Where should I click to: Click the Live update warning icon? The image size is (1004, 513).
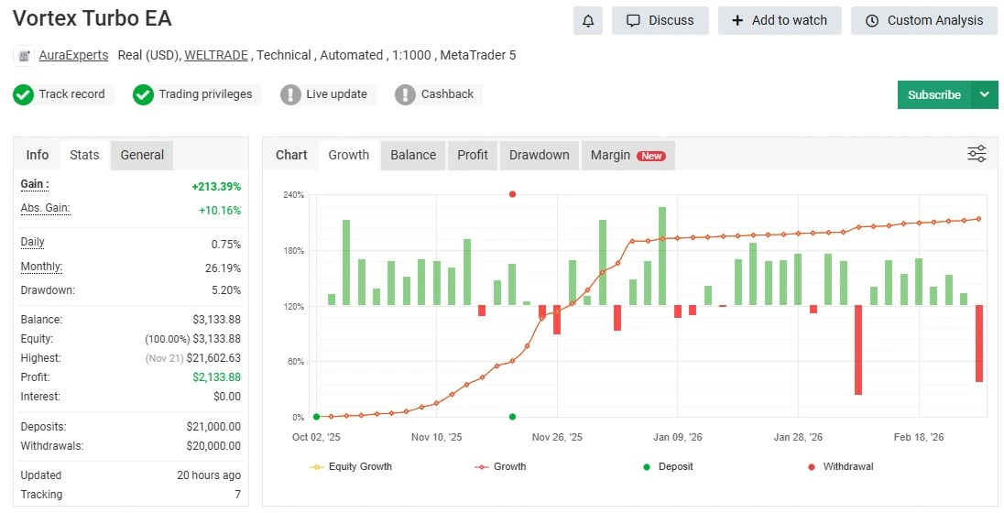coord(290,94)
